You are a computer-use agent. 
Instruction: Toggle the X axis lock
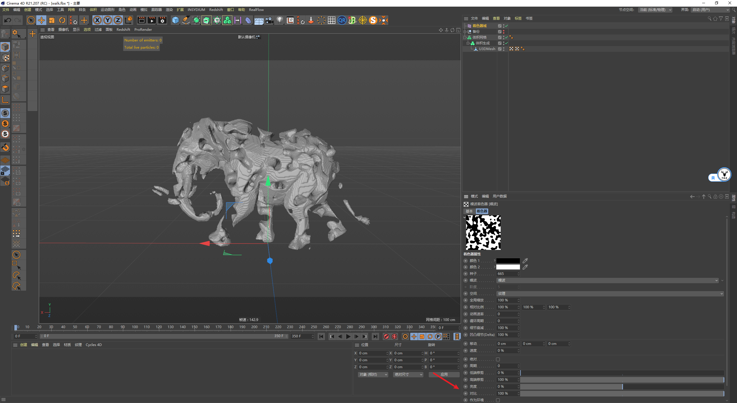coord(97,20)
